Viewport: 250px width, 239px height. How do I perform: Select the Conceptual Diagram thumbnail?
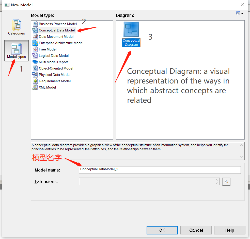pos(131,29)
